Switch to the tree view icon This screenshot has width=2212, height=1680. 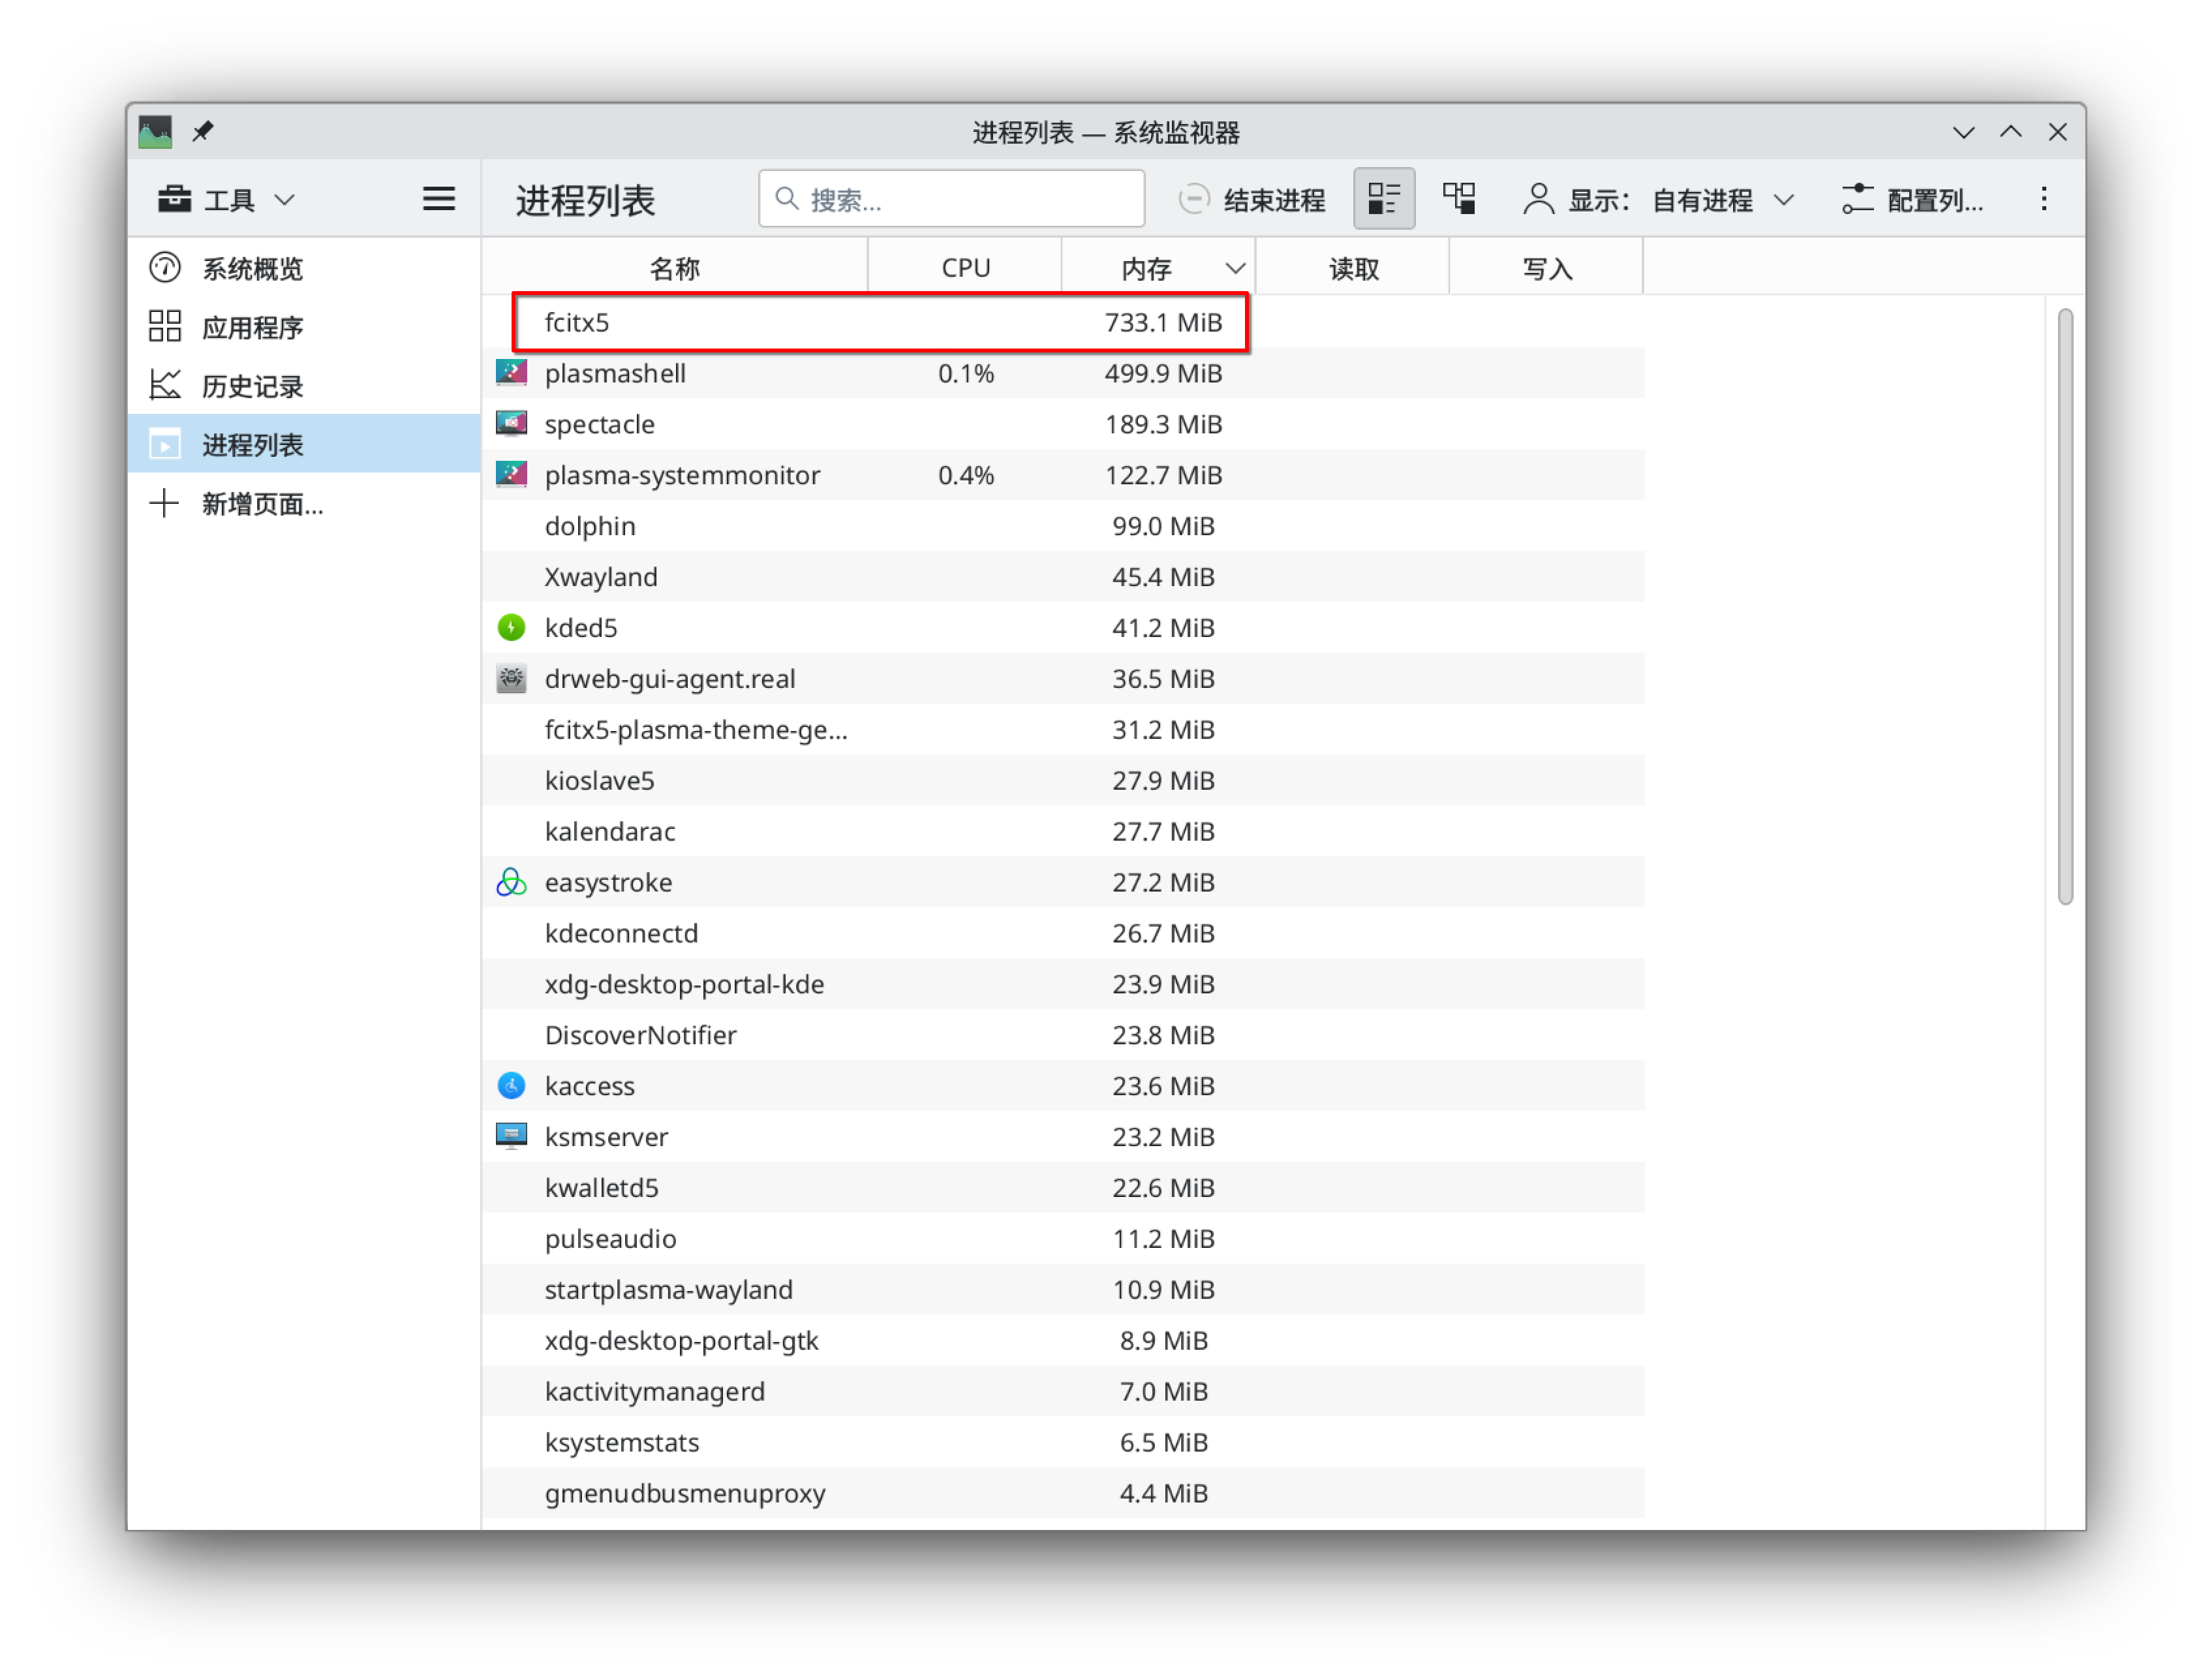coord(1459,198)
